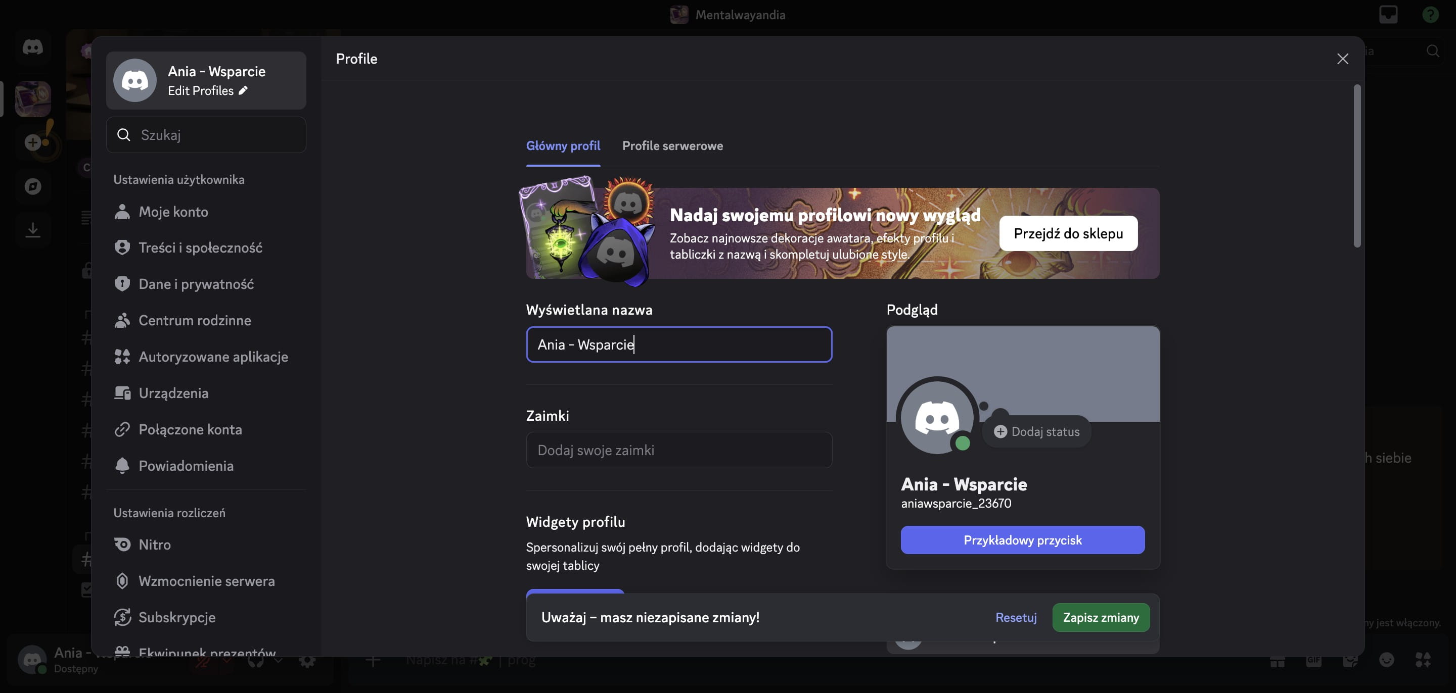This screenshot has width=1456, height=693.
Task: Click the aniawsparcie_23670 username text
Action: click(x=956, y=503)
